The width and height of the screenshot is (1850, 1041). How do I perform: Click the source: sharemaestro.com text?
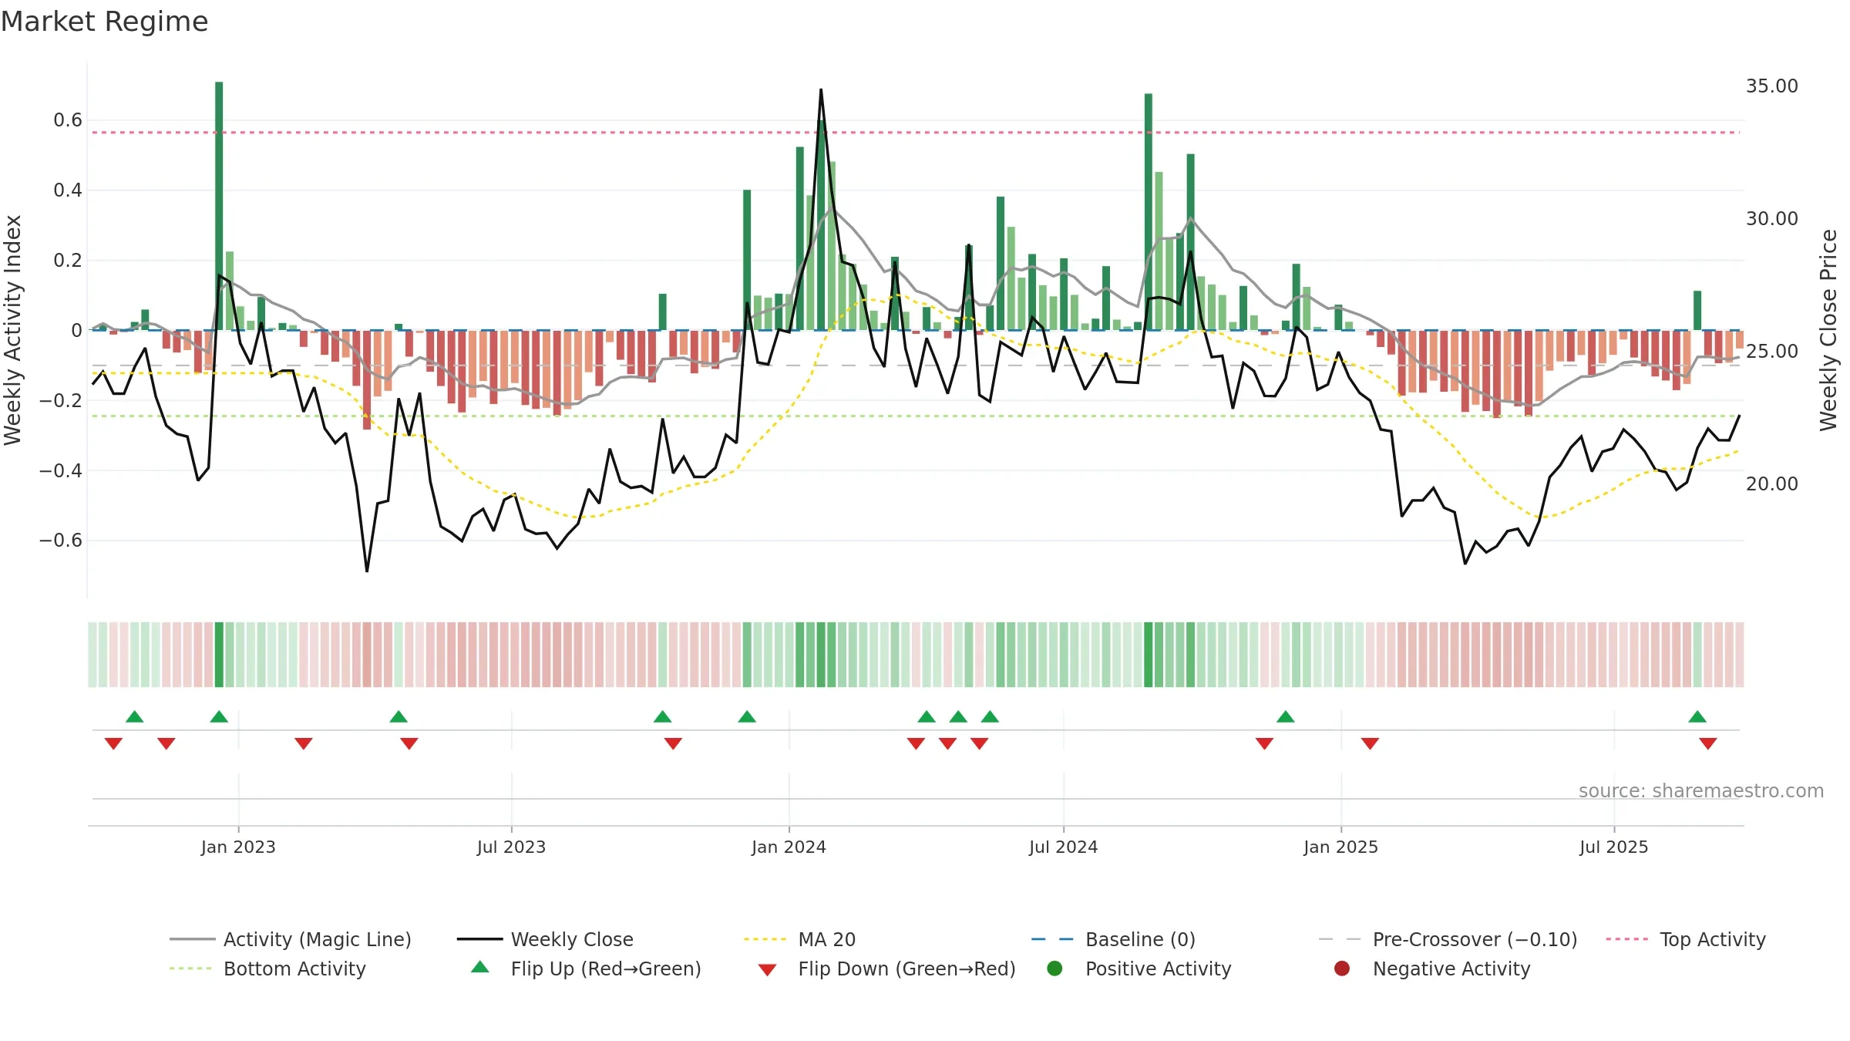[x=1701, y=791]
